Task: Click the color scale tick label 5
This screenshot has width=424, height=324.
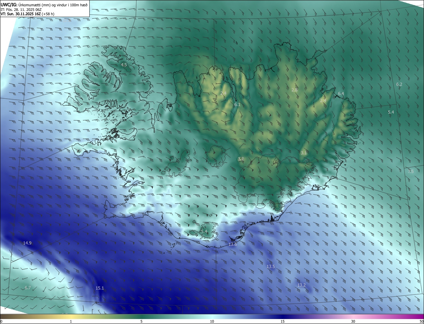Action: 141,321
